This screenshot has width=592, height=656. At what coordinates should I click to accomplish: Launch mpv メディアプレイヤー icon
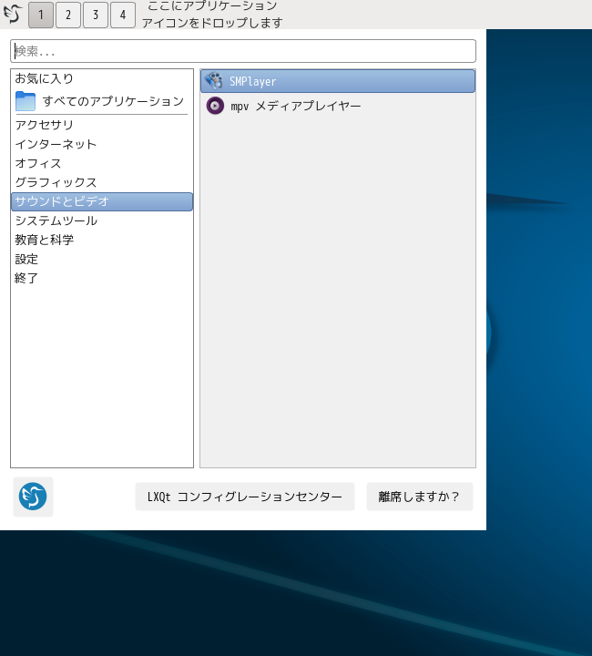tap(215, 106)
